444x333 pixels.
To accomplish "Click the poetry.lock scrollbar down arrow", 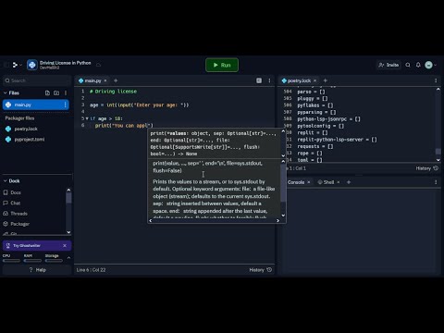I will point(438,160).
